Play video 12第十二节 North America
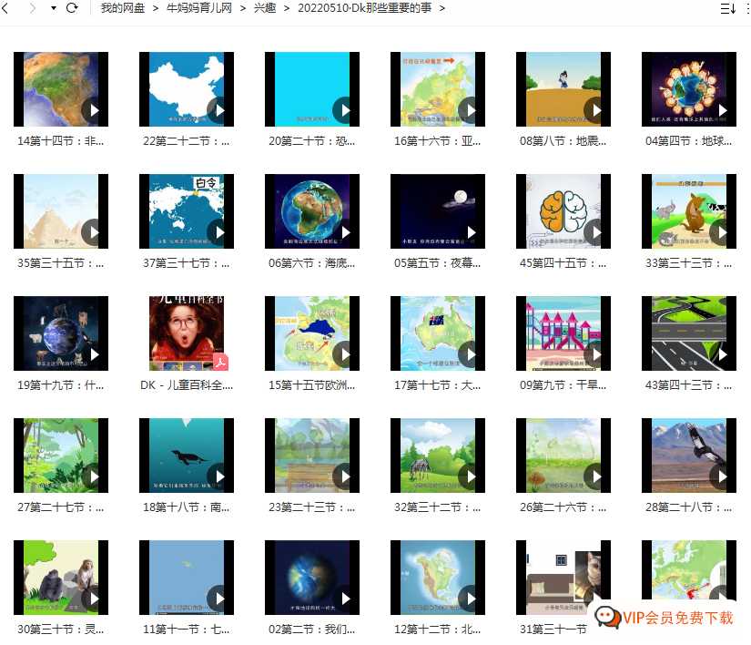 click(437, 578)
